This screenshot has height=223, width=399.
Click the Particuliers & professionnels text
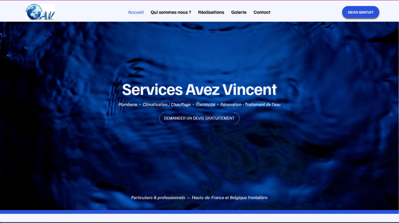(x=158, y=198)
